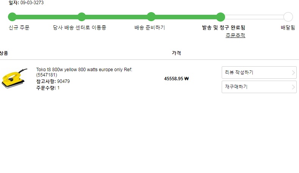
Task: Click the chevron arrow on 재구매하기
Action: click(x=294, y=87)
